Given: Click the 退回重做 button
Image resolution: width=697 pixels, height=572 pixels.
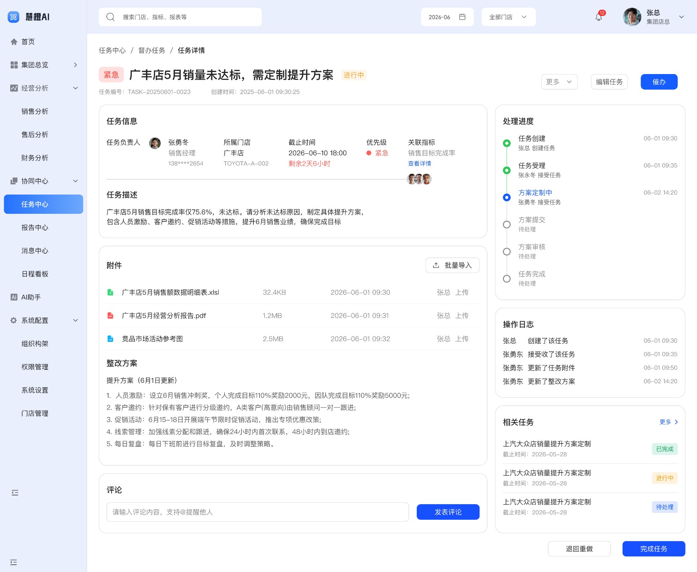Looking at the screenshot, I should (x=579, y=549).
